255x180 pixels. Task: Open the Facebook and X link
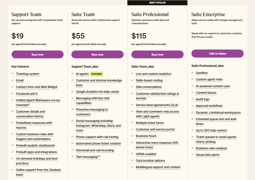click(26, 94)
